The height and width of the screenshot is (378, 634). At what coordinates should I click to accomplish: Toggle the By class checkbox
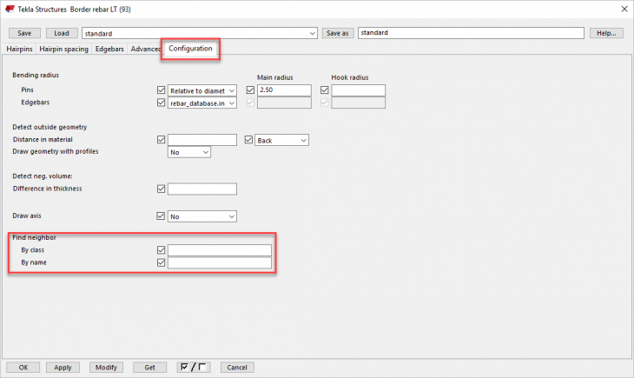tap(161, 250)
